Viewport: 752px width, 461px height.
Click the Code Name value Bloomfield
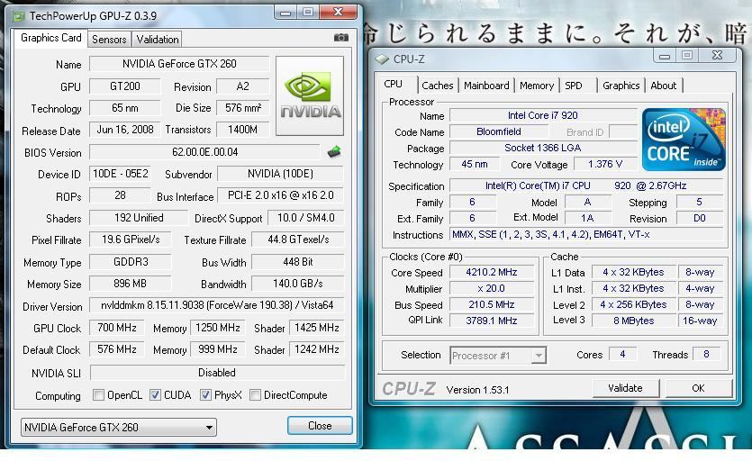499,132
